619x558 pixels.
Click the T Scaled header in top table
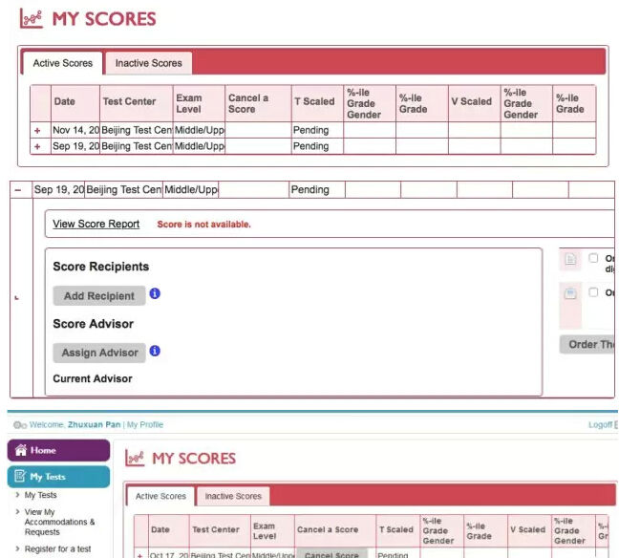point(317,103)
